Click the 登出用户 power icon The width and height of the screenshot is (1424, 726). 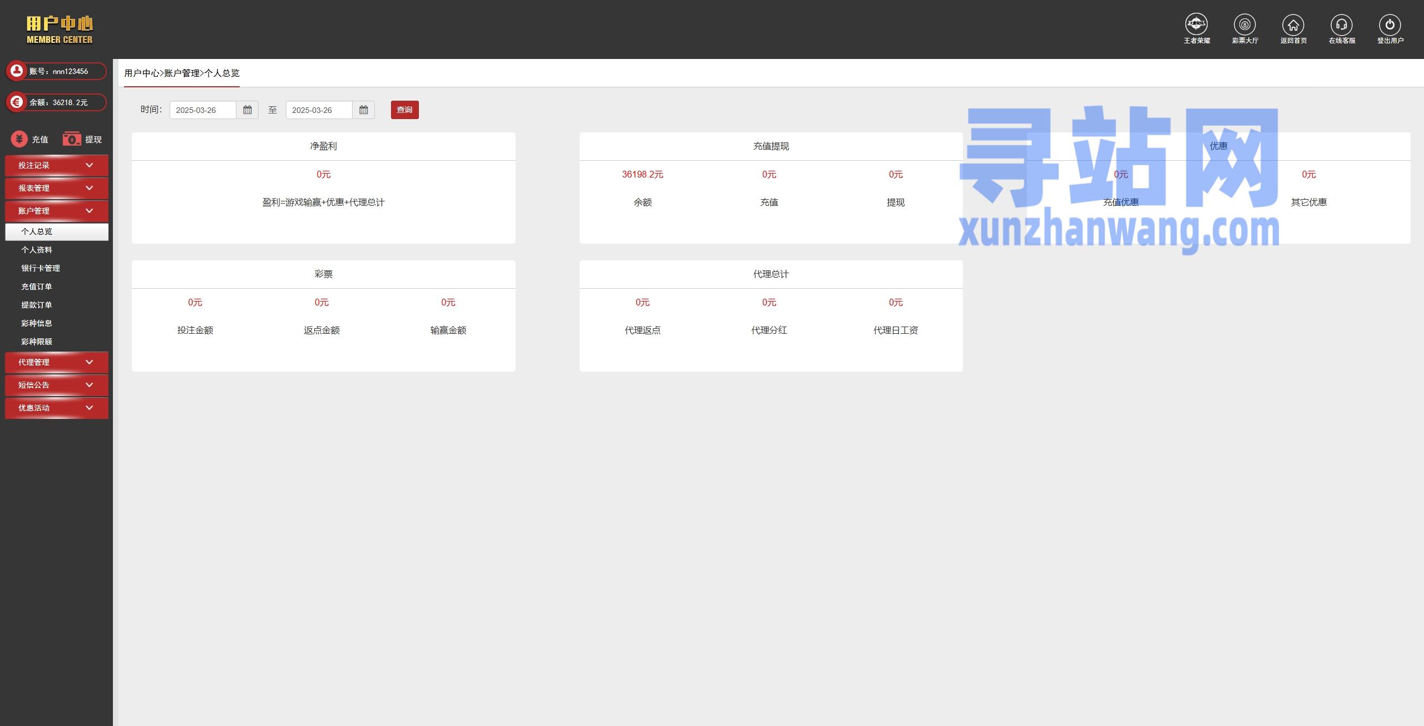click(1390, 24)
